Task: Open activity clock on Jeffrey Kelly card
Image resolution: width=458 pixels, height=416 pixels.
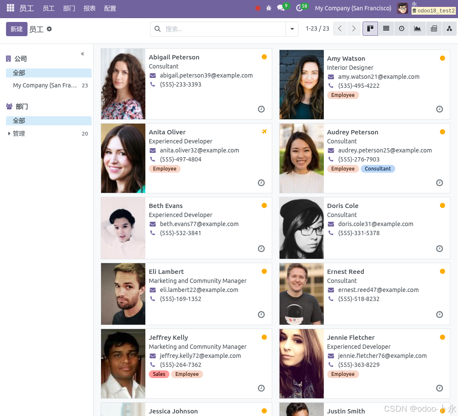Action: pos(261,388)
